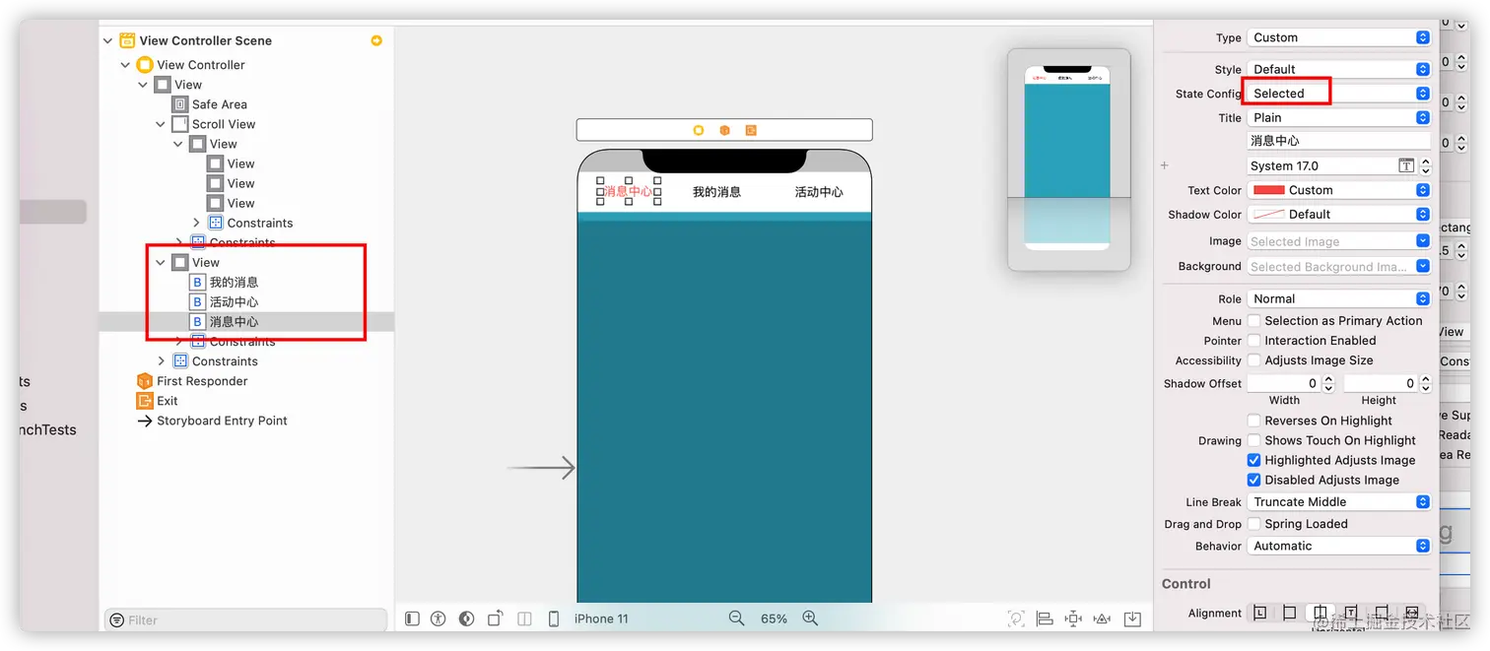This screenshot has width=1490, height=651.
Task: Open Resolve Auto Layout Issues icon
Action: pyautogui.click(x=1103, y=618)
